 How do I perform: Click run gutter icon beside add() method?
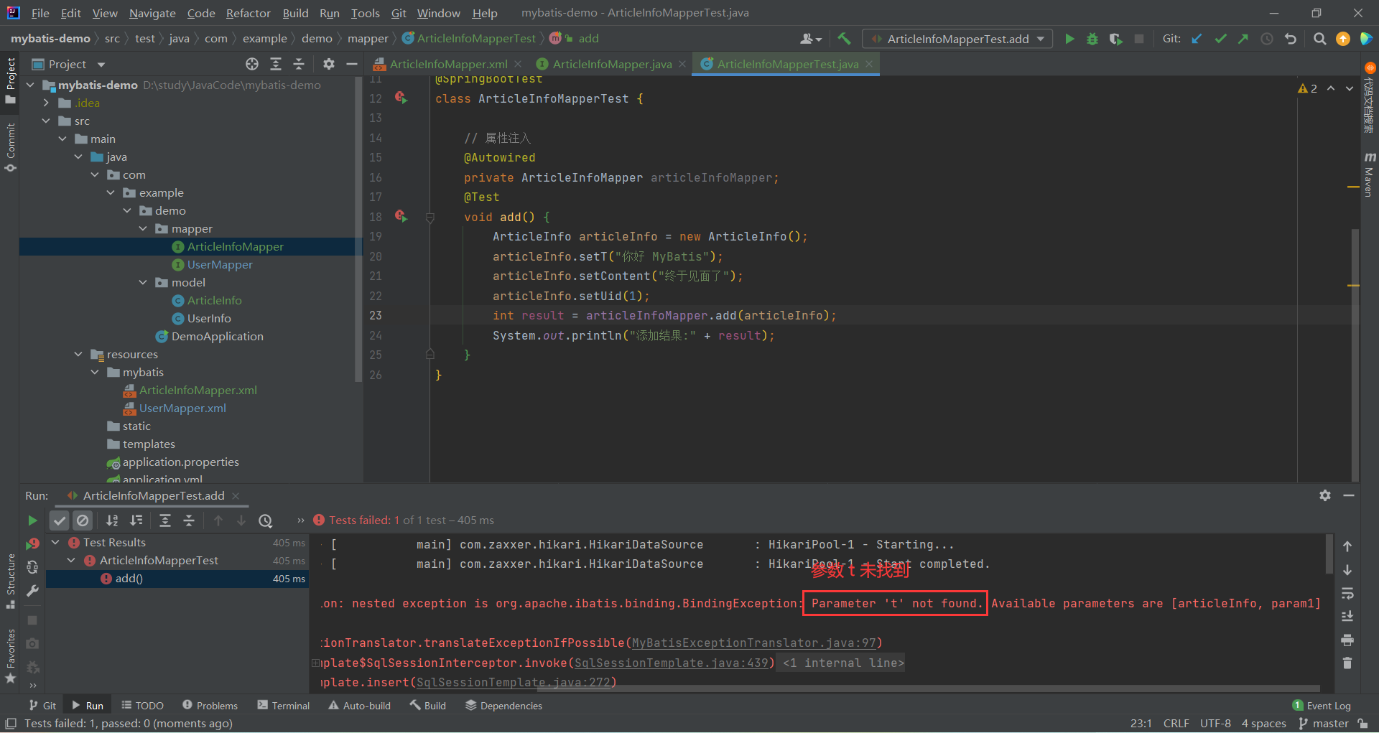tap(401, 216)
